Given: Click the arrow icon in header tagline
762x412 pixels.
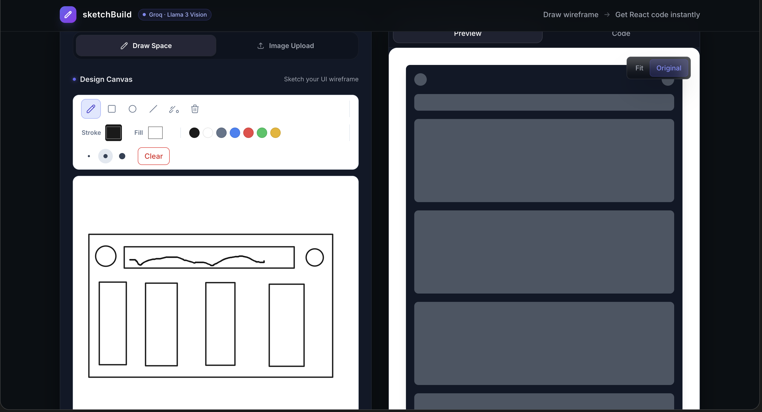Looking at the screenshot, I should coord(607,15).
